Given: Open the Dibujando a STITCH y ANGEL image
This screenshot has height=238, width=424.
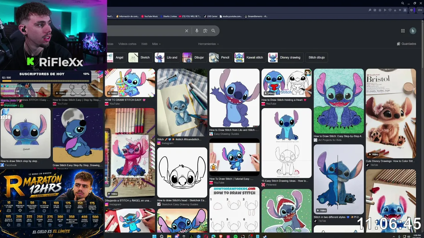Looking at the screenshot, I should click(x=130, y=153).
